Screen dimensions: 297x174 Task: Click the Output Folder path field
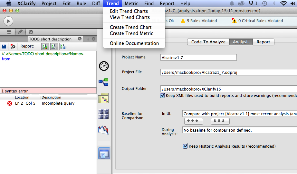point(229,89)
